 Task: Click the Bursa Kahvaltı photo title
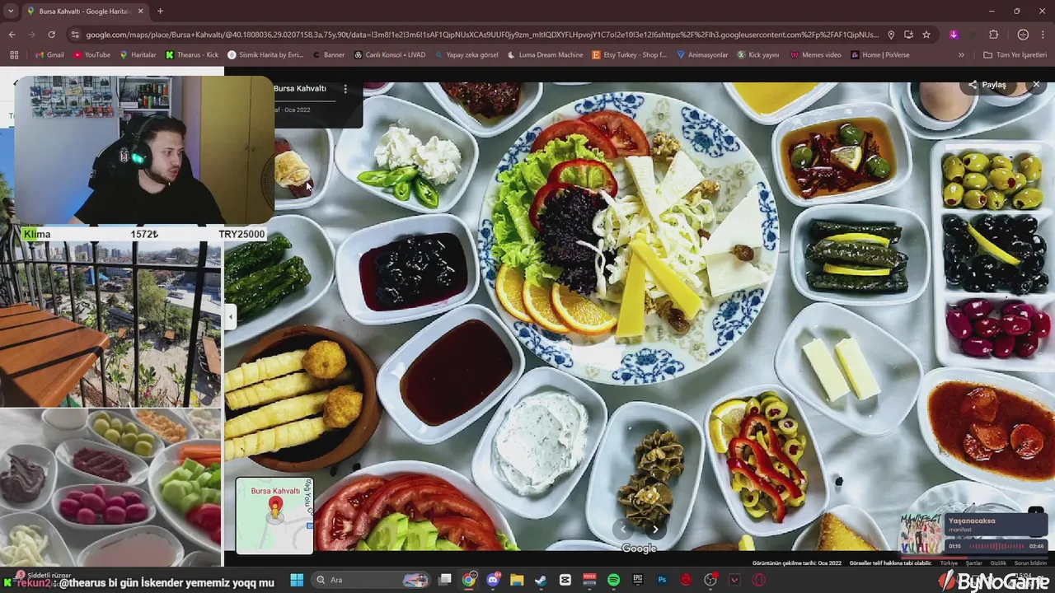300,88
